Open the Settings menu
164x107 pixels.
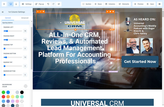point(27,4)
